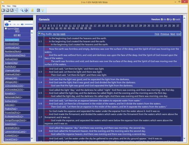
Task: Open Genesis chapter 45
Action: pyautogui.click(x=69, y=28)
